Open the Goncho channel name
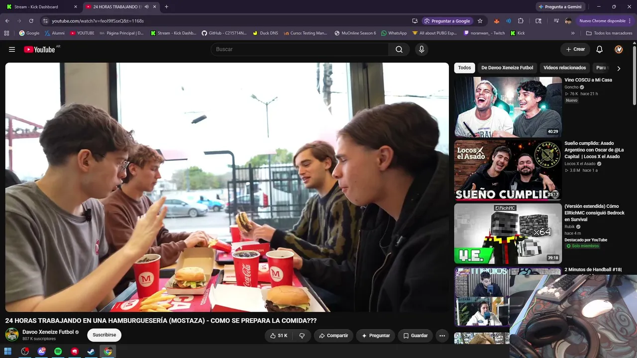This screenshot has width=637, height=358. coord(571,87)
